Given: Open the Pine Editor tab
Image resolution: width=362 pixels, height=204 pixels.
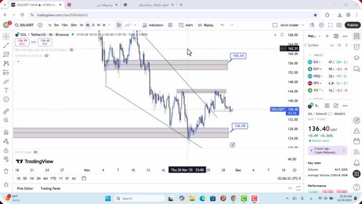Looking at the screenshot, I should [x=25, y=188].
